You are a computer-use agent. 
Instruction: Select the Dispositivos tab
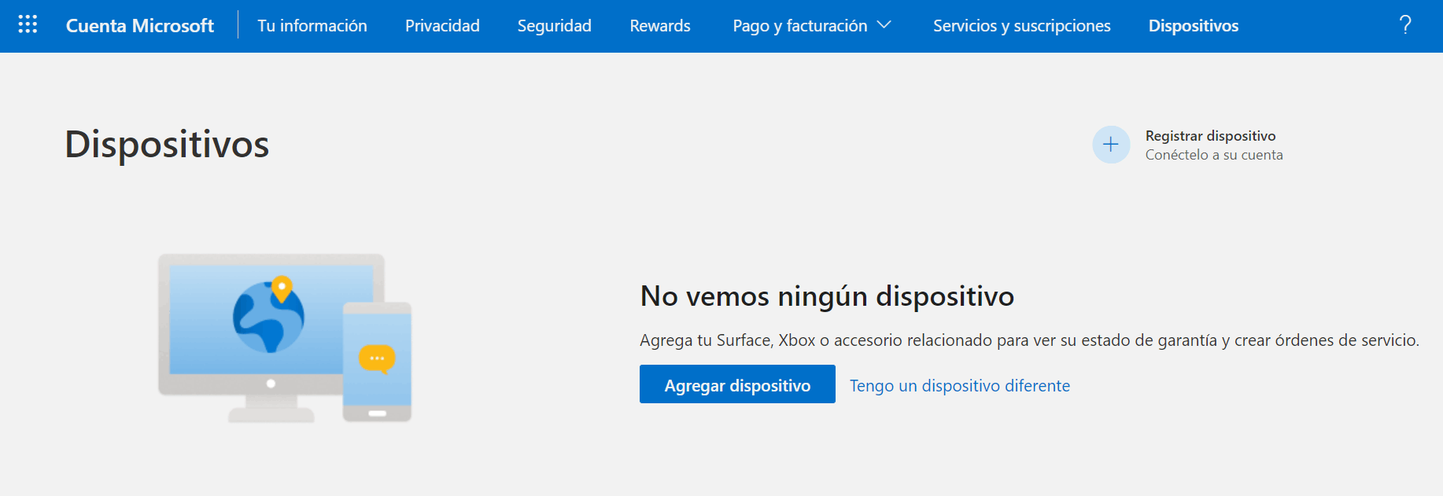pyautogui.click(x=1194, y=26)
